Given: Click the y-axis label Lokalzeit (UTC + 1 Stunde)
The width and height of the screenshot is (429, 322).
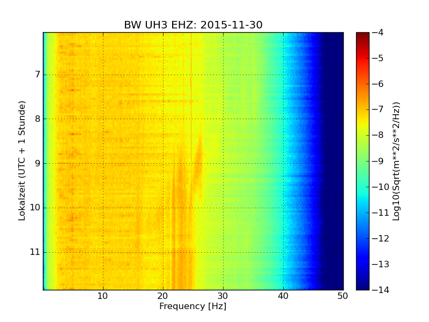Looking at the screenshot, I should 22,161.
